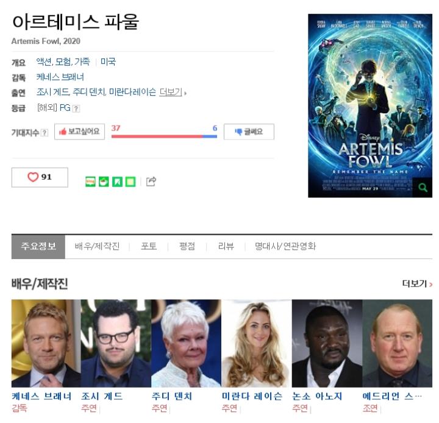439x423 pixels.
Task: Click help icon next to PG rating
Action: (76, 108)
